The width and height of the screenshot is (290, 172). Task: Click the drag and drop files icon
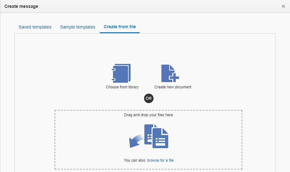pos(149,136)
